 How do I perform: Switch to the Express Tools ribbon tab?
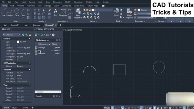pos(79,6)
